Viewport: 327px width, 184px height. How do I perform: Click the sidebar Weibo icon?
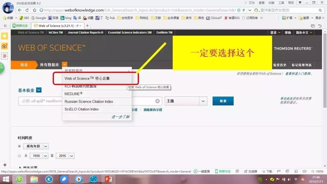(5, 46)
